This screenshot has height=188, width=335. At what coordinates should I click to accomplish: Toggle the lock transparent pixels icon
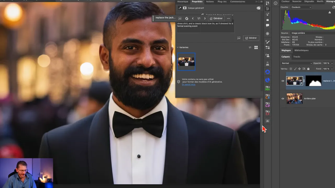[291, 69]
